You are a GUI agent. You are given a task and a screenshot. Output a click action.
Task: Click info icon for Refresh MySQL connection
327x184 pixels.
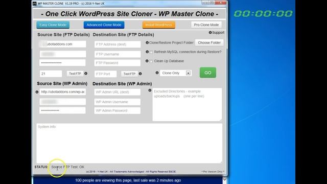(x=147, y=52)
